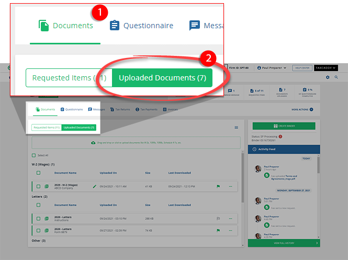Viewport: 348px width, 260px height.
Task: Check the Select All checkbox
Action: [x=33, y=155]
